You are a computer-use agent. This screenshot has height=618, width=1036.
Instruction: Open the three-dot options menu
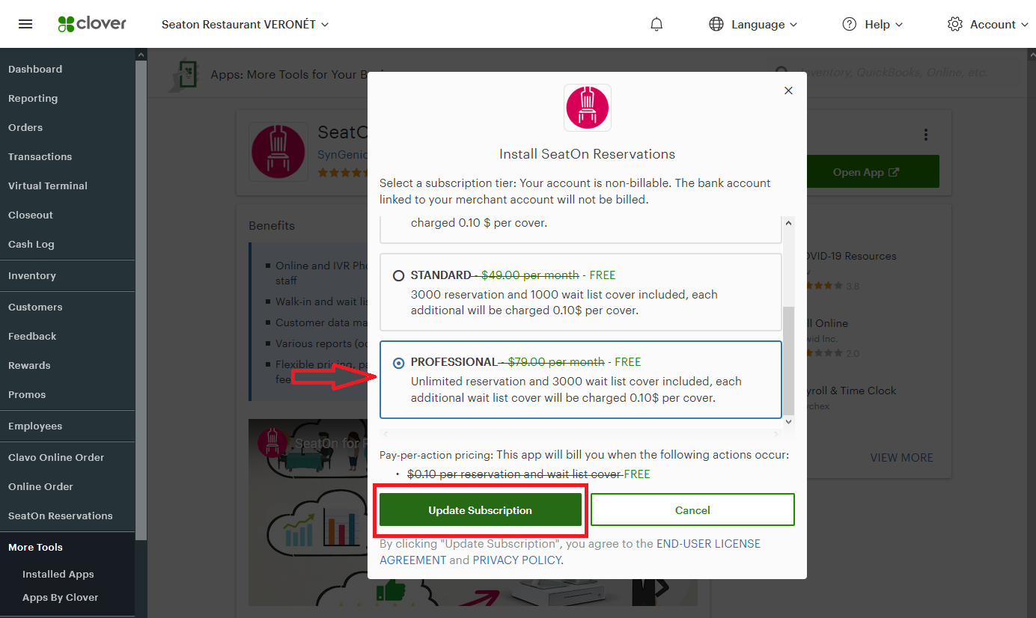tap(926, 135)
